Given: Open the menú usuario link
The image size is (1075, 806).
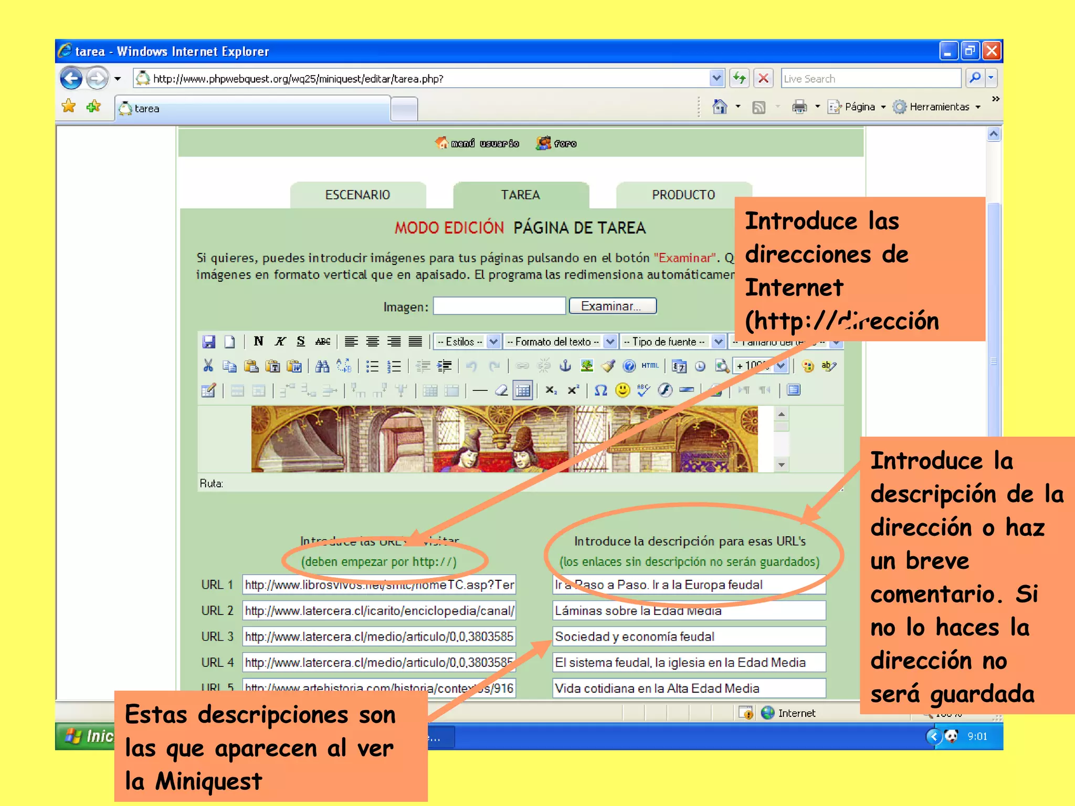Looking at the screenshot, I should [477, 143].
